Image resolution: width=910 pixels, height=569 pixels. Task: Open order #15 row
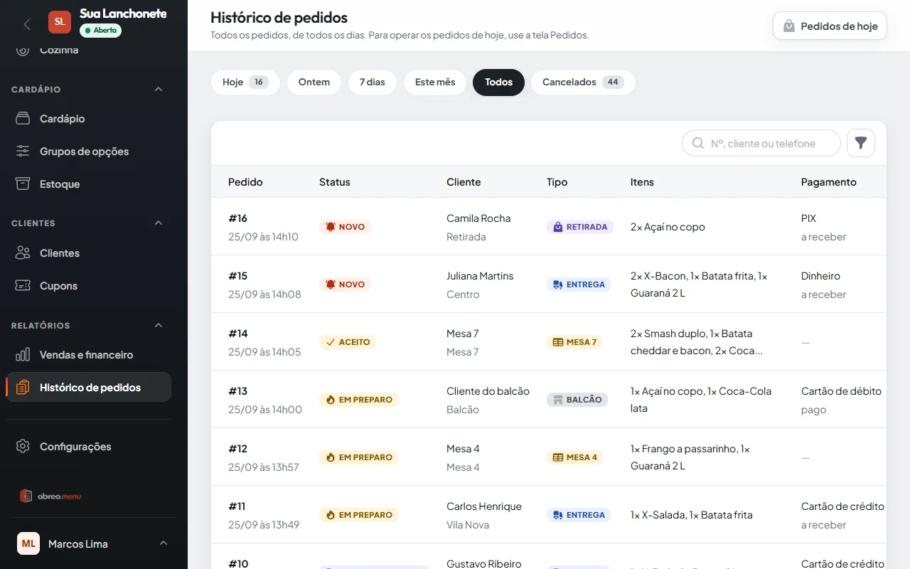click(x=549, y=284)
